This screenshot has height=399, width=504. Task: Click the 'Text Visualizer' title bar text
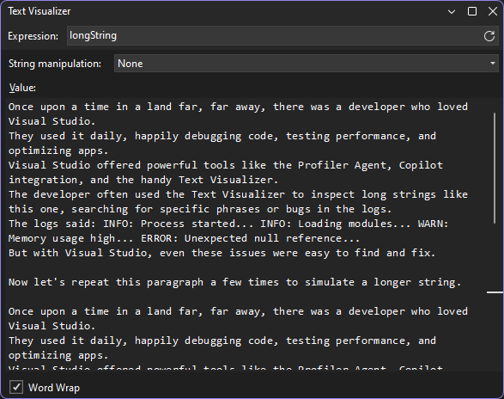pyautogui.click(x=39, y=11)
